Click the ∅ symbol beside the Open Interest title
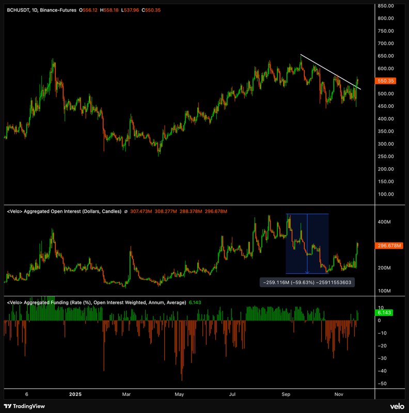409x413 pixels. (127, 212)
